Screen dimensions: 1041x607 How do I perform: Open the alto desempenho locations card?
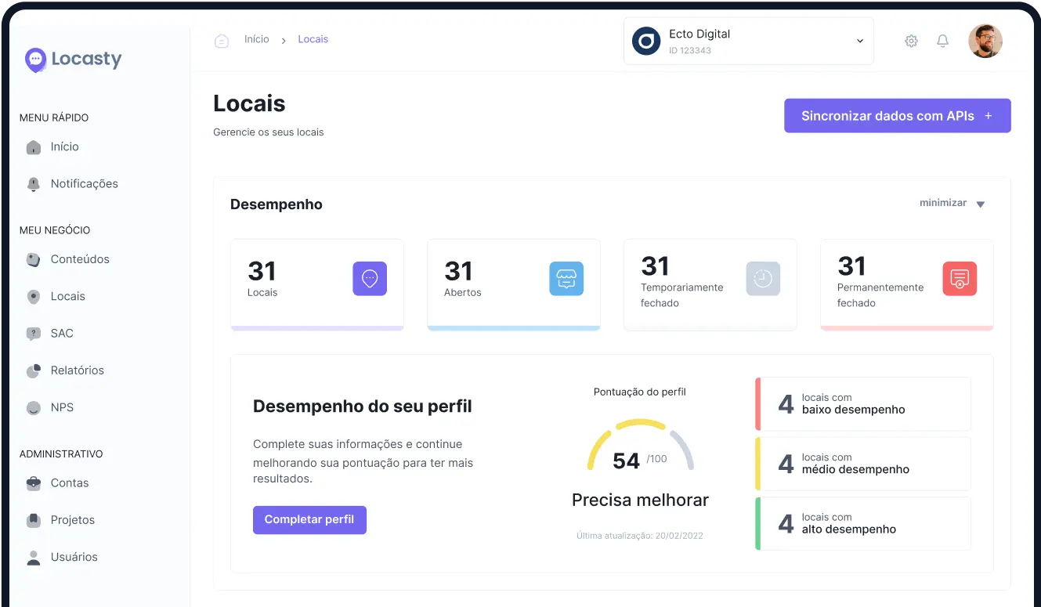tap(863, 523)
